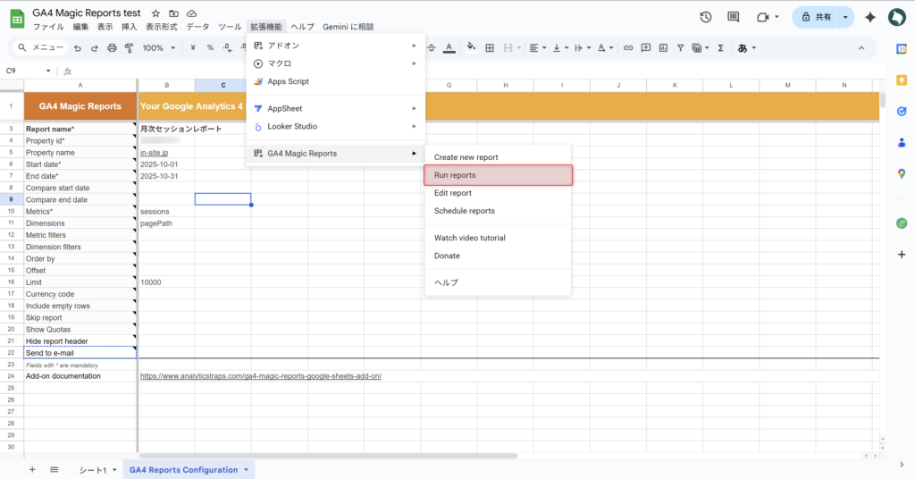Open シート1 tab menu arrow

114,470
